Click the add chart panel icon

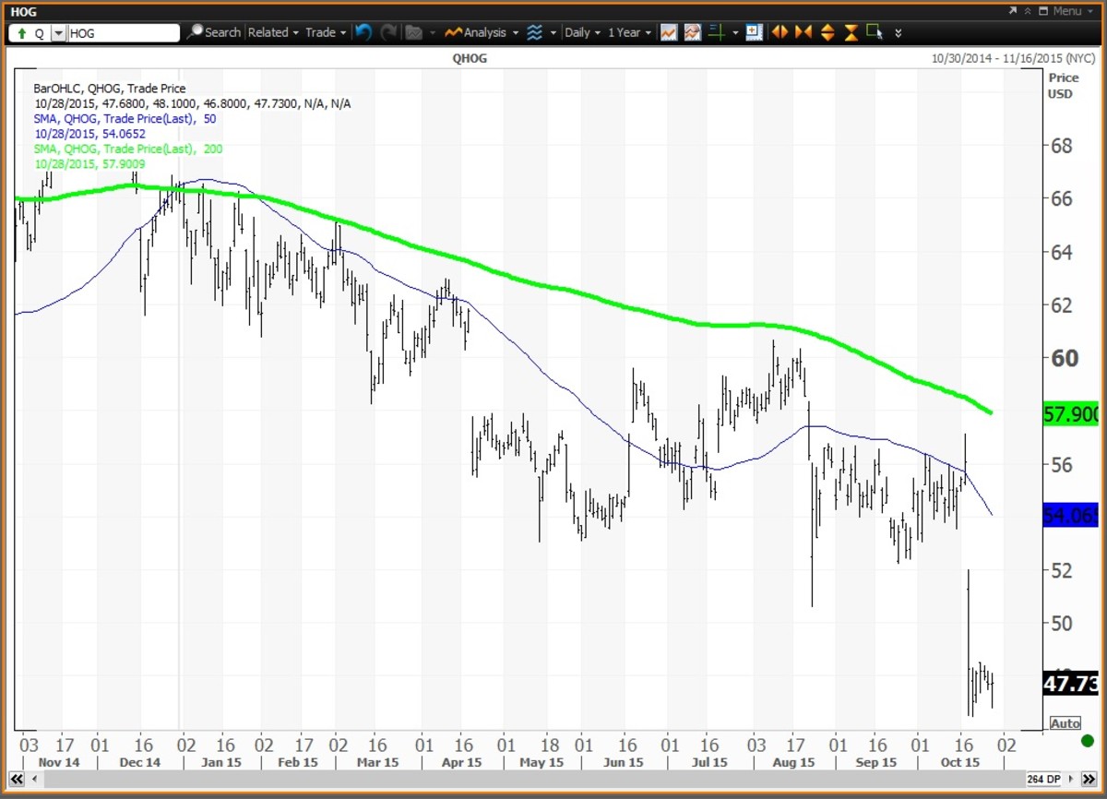click(754, 32)
